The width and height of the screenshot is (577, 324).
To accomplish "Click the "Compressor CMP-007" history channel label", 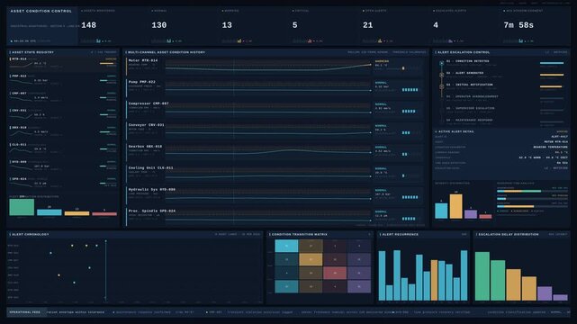I will [x=149, y=103].
